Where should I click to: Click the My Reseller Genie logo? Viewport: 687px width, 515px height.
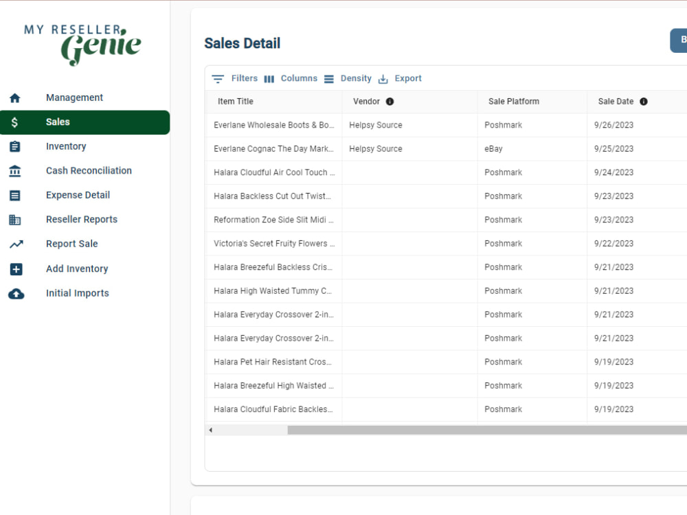click(x=82, y=45)
